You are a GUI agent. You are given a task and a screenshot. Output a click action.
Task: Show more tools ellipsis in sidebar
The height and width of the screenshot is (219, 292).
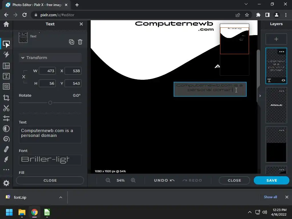coord(6,170)
